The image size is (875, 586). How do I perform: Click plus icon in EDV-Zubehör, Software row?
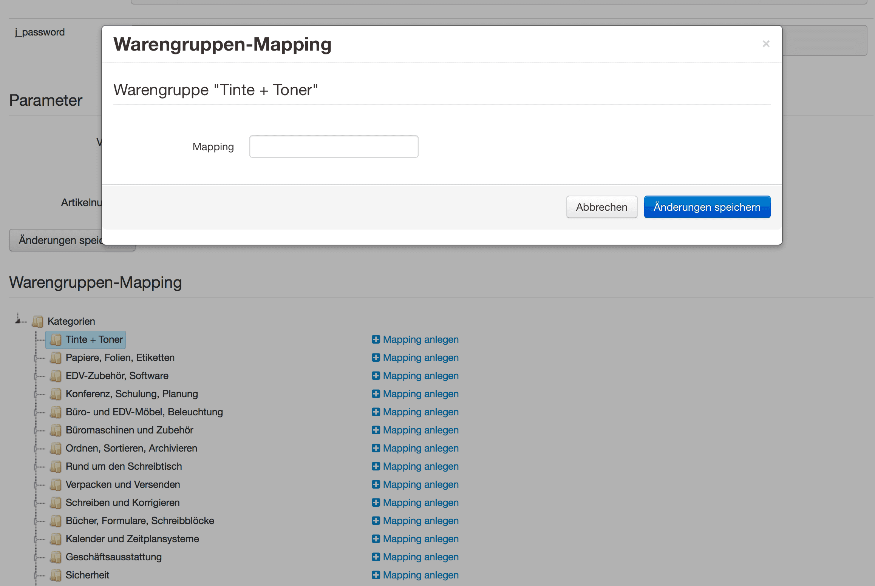[376, 376]
